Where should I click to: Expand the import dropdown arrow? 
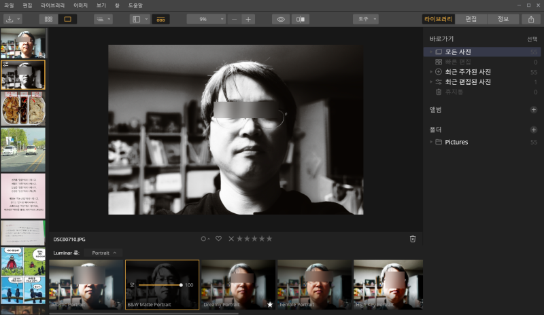coord(18,19)
